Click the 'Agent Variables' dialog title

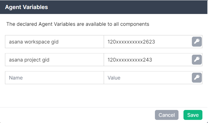(26, 7)
